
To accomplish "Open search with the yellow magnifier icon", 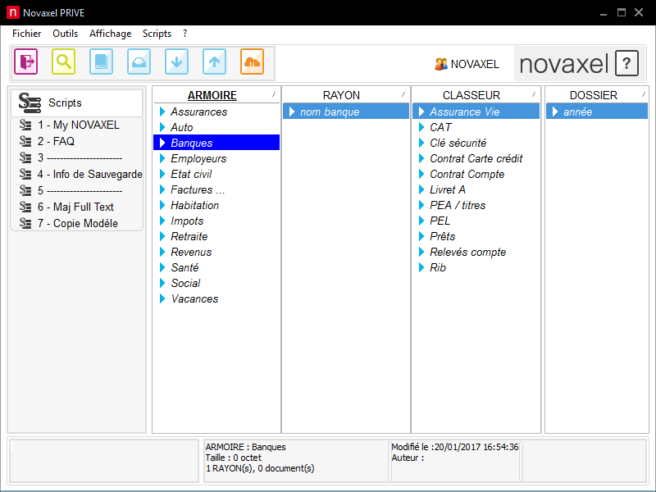I will pyautogui.click(x=64, y=62).
